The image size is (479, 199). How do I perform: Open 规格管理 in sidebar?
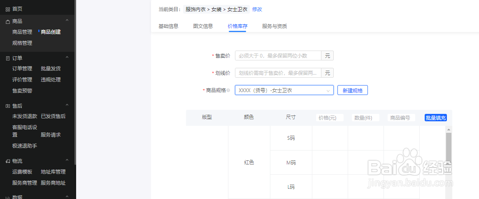tap(22, 43)
